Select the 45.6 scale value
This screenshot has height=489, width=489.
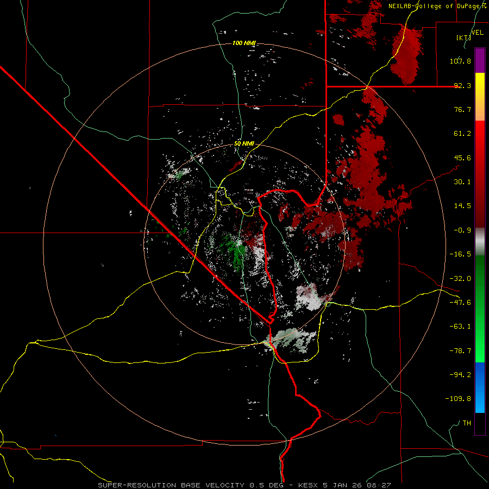(462, 158)
